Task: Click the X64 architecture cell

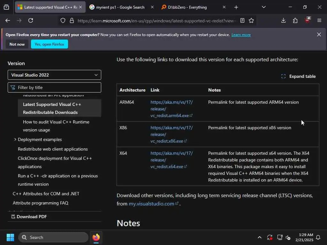Action: (123, 153)
